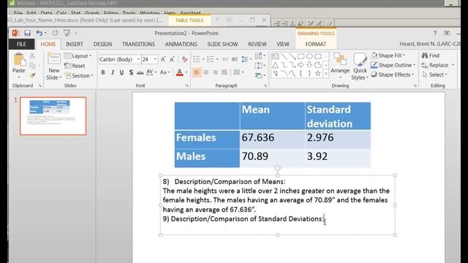The width and height of the screenshot is (468, 263).
Task: Open the Calibri (Body) font name dropdown
Action: click(138, 59)
